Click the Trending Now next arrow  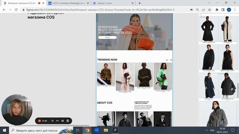(x=171, y=60)
